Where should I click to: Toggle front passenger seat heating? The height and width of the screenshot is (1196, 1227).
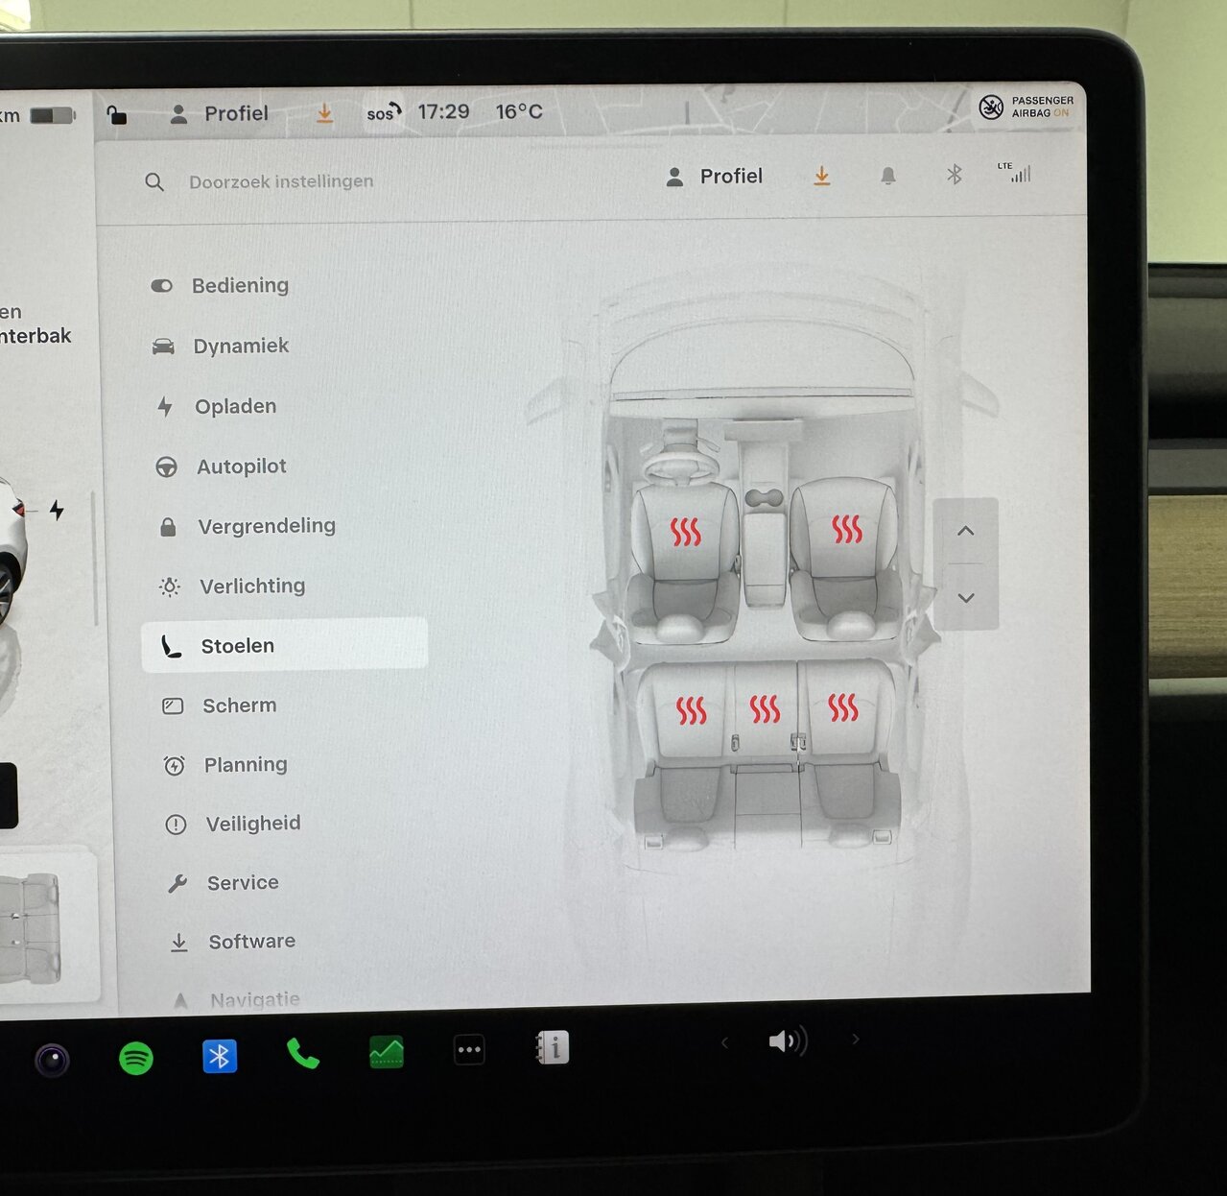coord(846,529)
